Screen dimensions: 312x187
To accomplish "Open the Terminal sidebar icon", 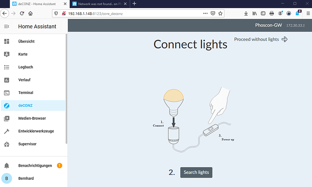I will (x=7, y=93).
